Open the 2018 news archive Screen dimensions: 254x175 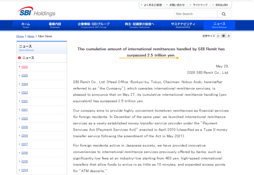click(25, 136)
